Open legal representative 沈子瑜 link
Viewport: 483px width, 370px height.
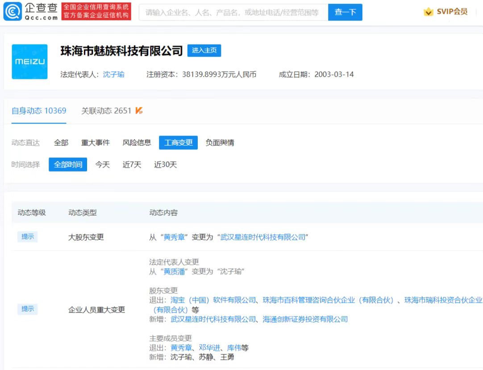pos(114,74)
